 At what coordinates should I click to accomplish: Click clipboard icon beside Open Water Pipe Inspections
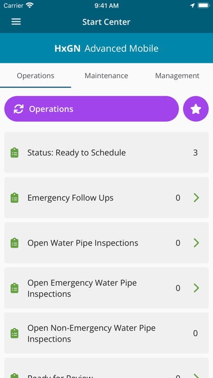click(x=15, y=243)
